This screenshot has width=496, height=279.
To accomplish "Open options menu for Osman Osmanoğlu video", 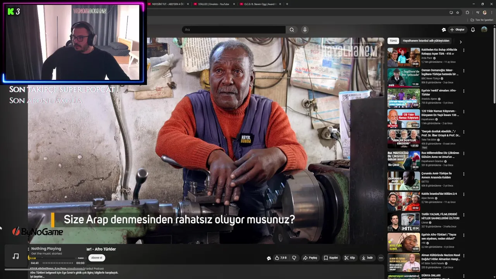I will [x=464, y=71].
